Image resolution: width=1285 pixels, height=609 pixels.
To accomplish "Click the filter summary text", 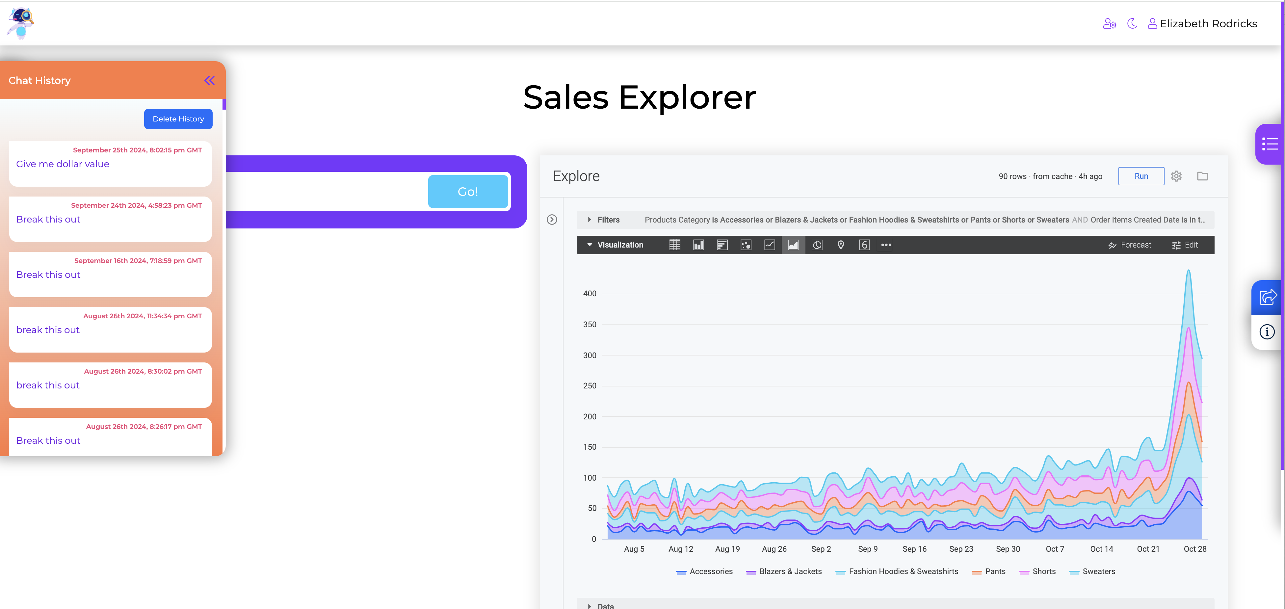I will pyautogui.click(x=925, y=220).
